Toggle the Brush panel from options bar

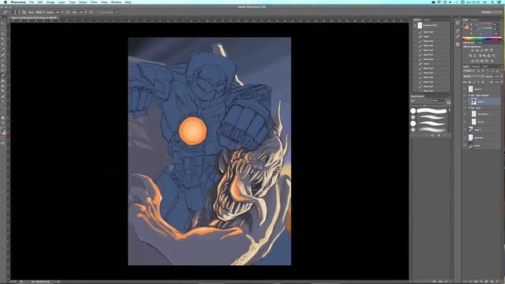click(24, 13)
